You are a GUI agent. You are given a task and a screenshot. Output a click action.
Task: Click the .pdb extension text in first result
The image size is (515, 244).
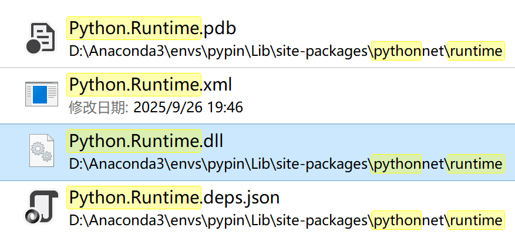219,28
